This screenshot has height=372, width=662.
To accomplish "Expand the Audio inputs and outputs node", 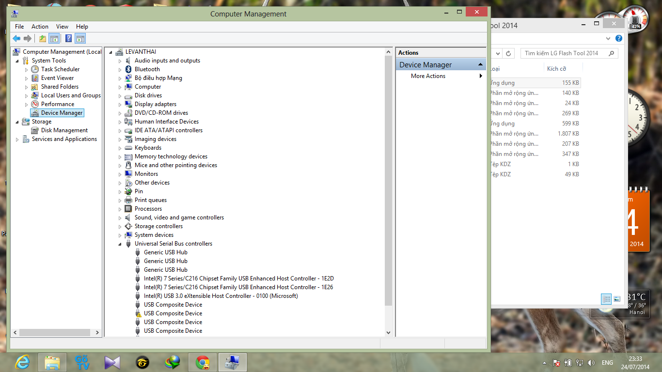I will 120,61.
